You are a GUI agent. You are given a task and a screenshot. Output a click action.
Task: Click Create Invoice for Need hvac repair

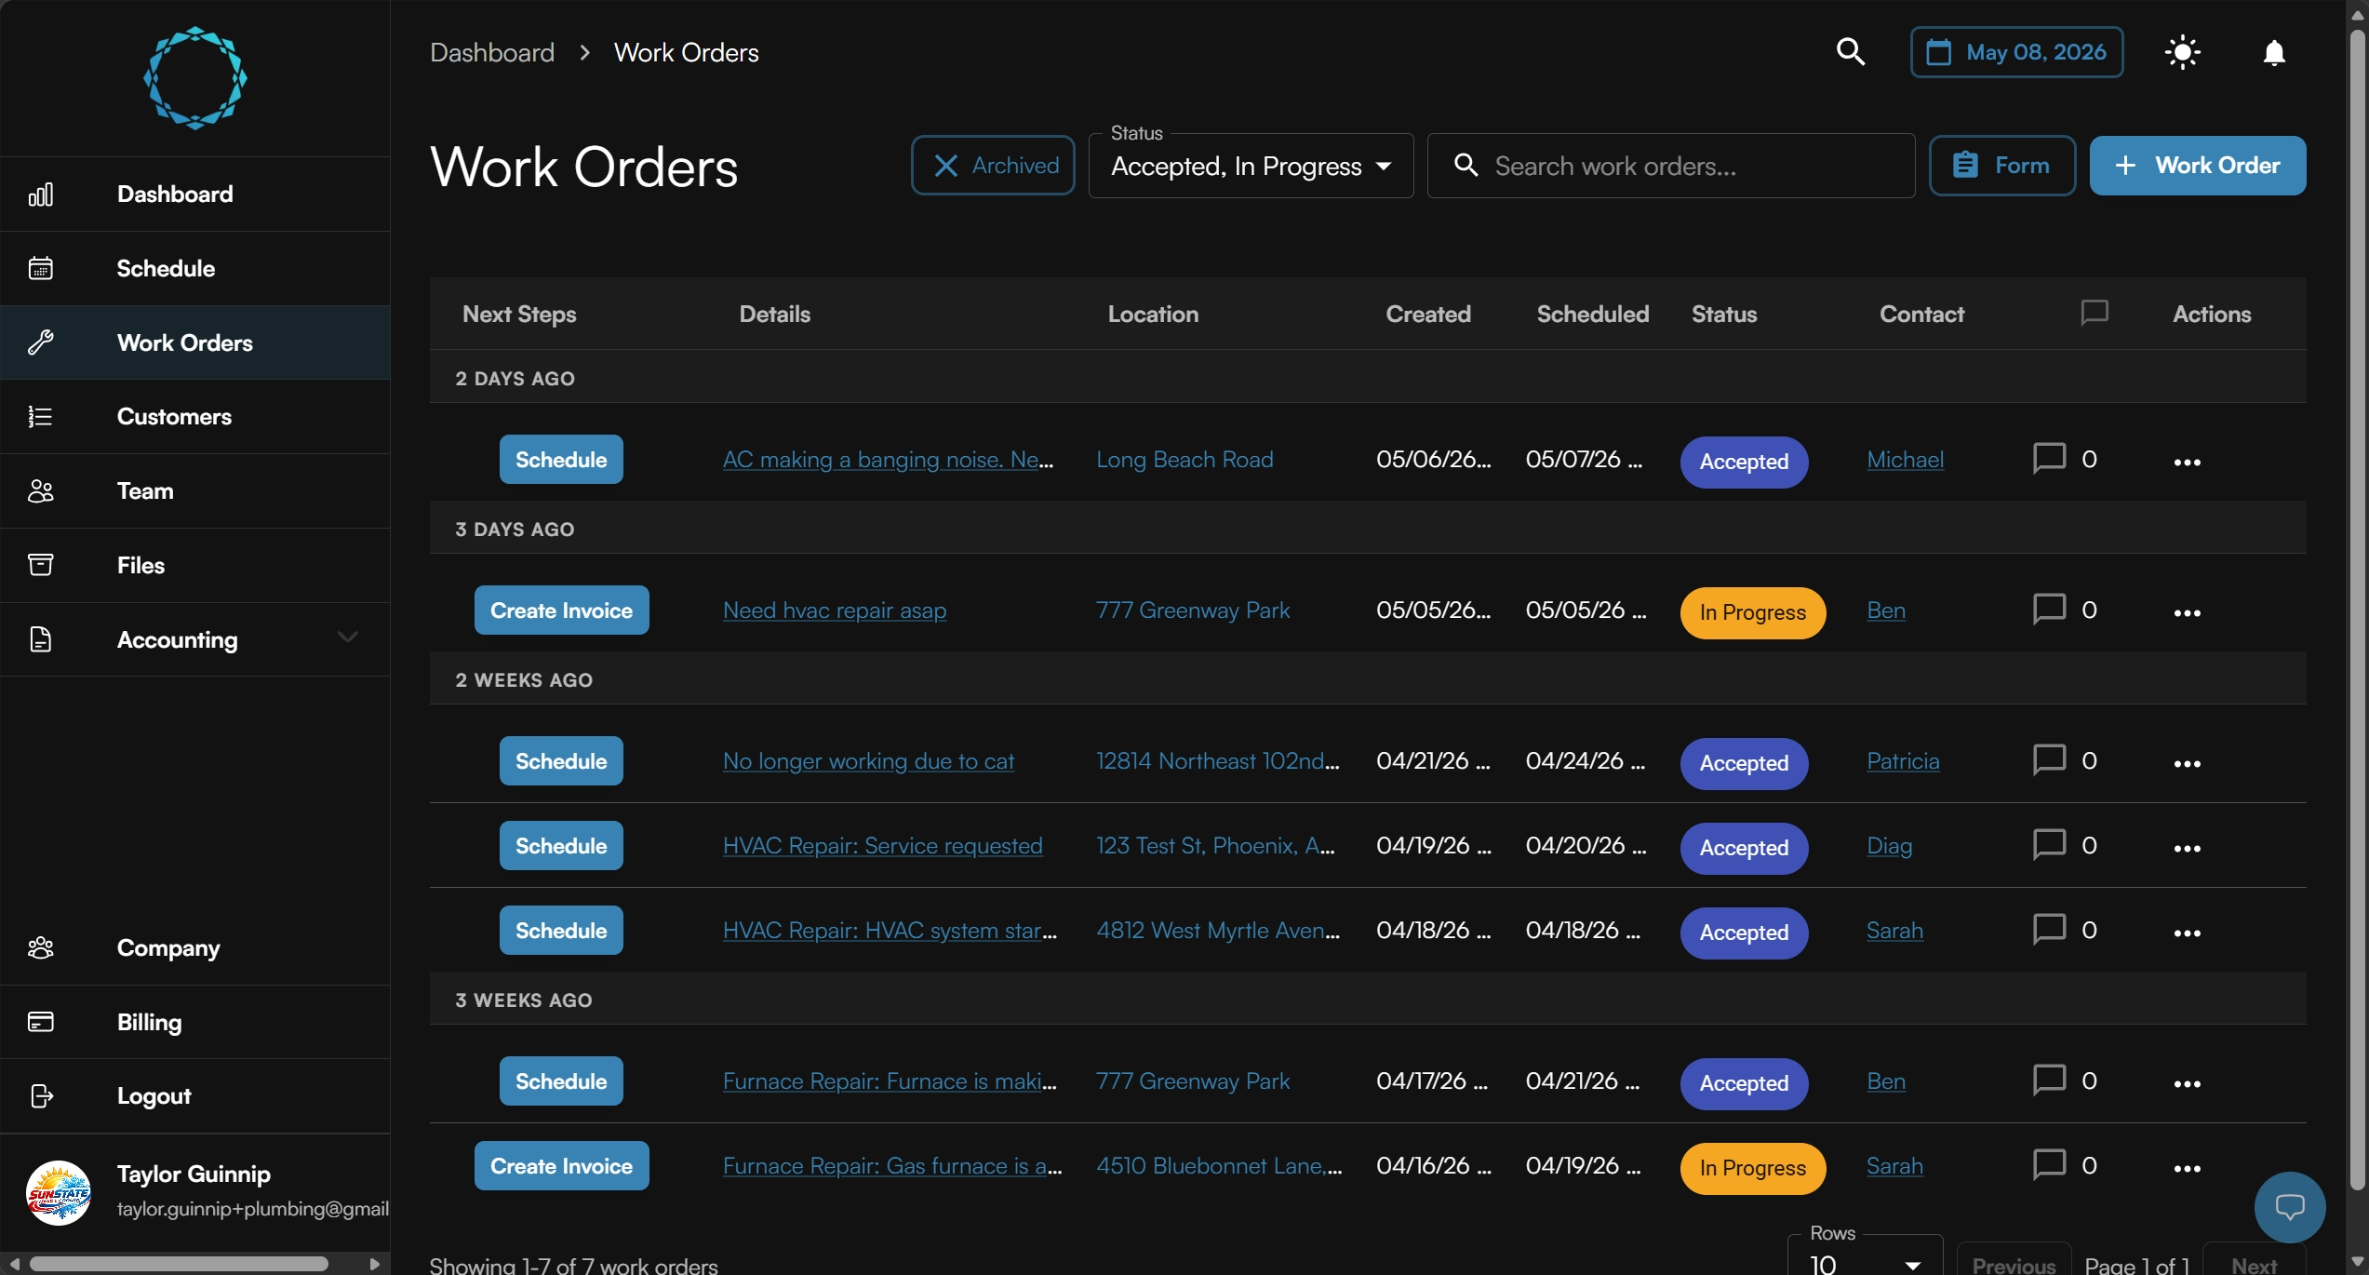(561, 611)
